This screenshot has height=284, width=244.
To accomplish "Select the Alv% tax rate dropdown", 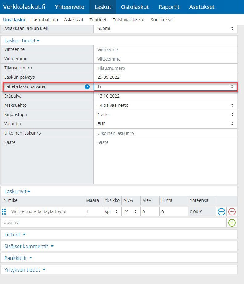I will (131, 212).
